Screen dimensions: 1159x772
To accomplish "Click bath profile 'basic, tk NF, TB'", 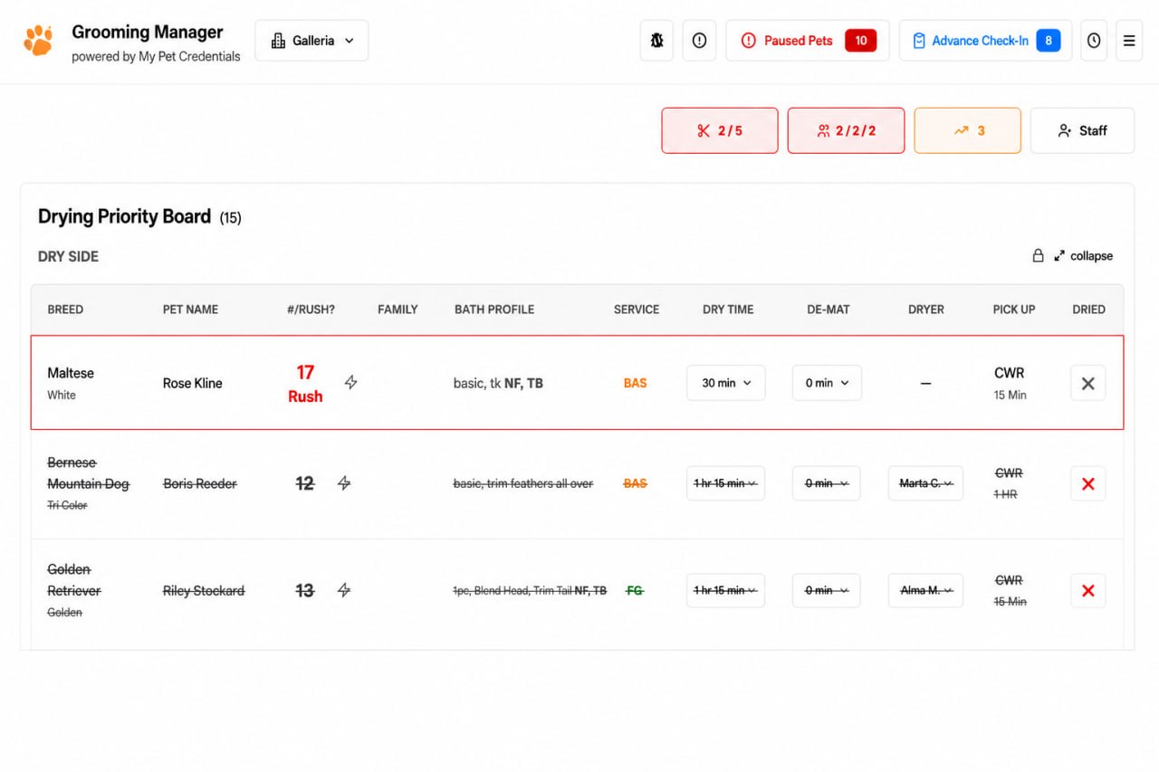I will point(498,383).
